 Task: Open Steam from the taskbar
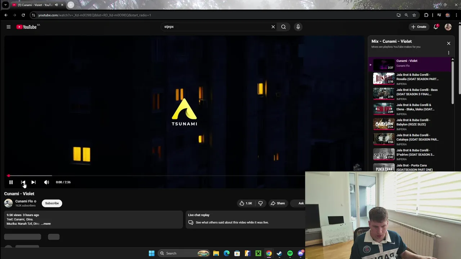pos(279,253)
